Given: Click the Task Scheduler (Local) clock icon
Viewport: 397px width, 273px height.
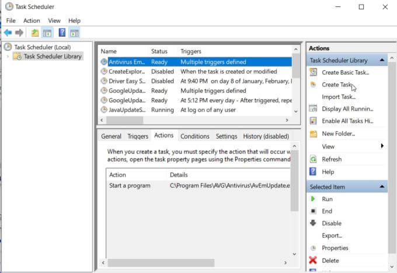Looking at the screenshot, I should click(8, 47).
